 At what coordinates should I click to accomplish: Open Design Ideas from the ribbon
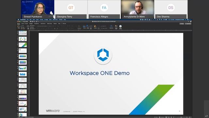(116, 26)
